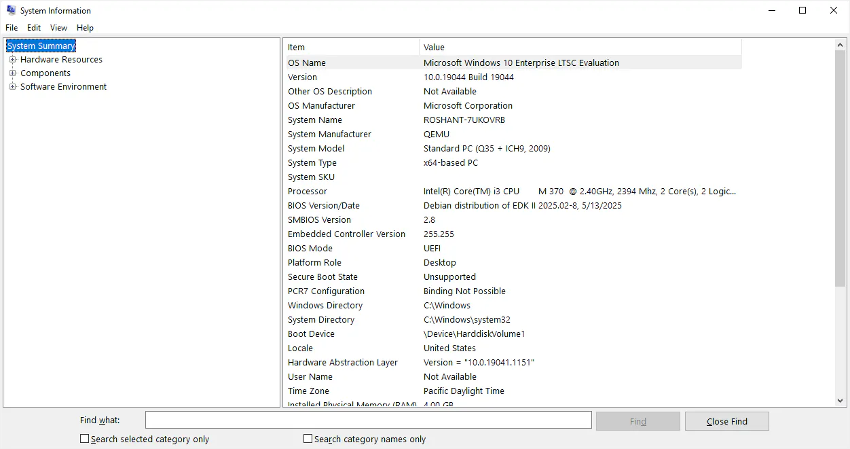Click the value \Device\HarddiskVolume1
This screenshot has width=850, height=449.
coord(475,334)
